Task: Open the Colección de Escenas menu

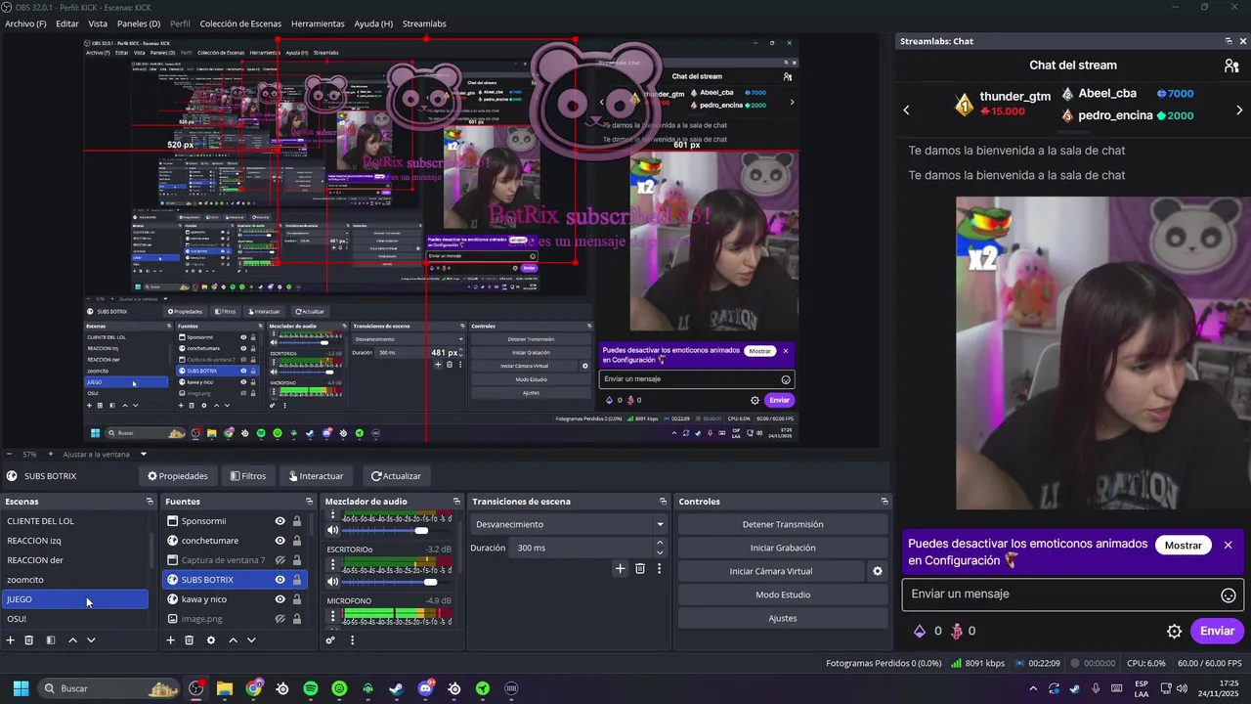Action: [240, 23]
